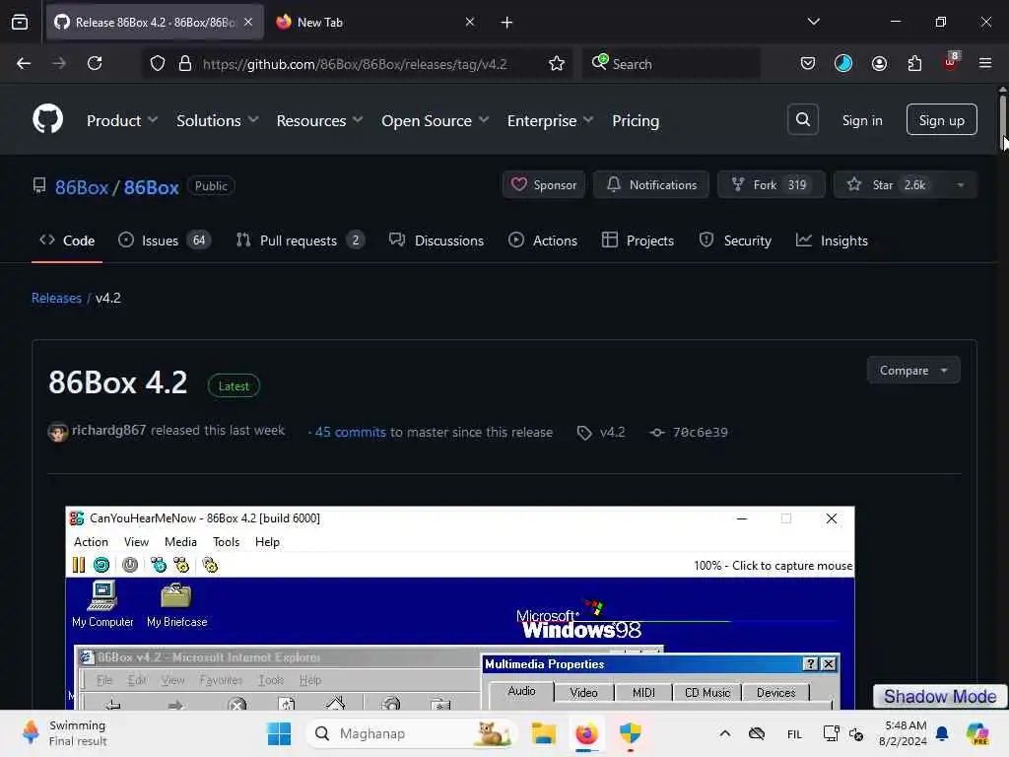Click the Sign in link
Image resolution: width=1009 pixels, height=757 pixels.
pos(861,120)
